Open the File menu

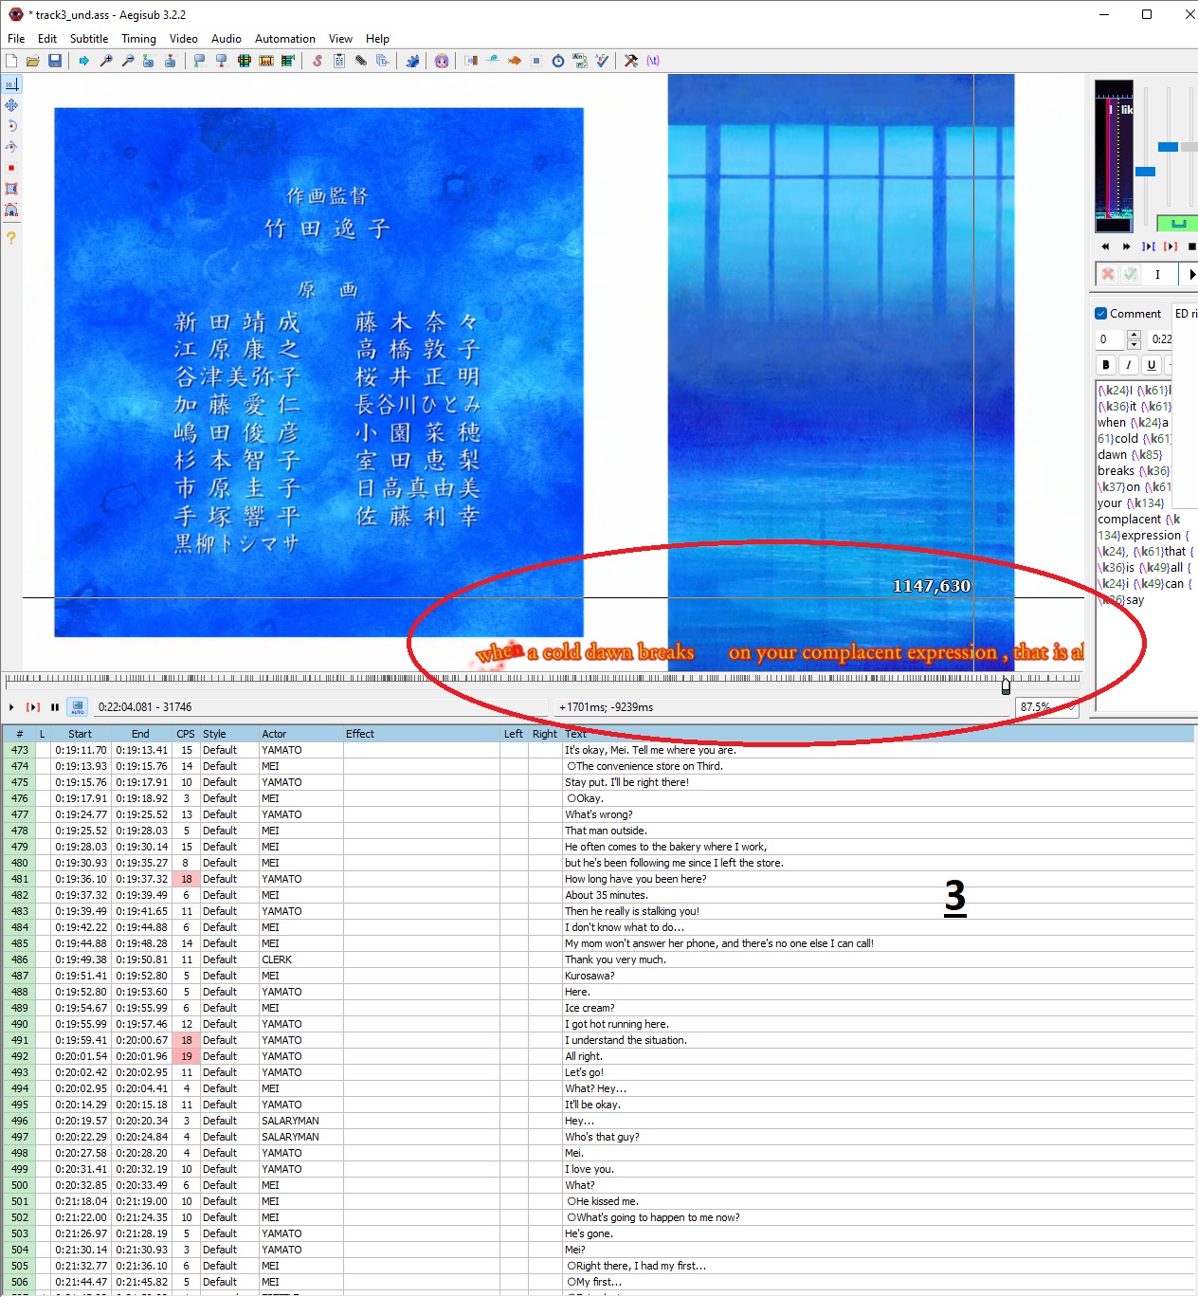(16, 39)
